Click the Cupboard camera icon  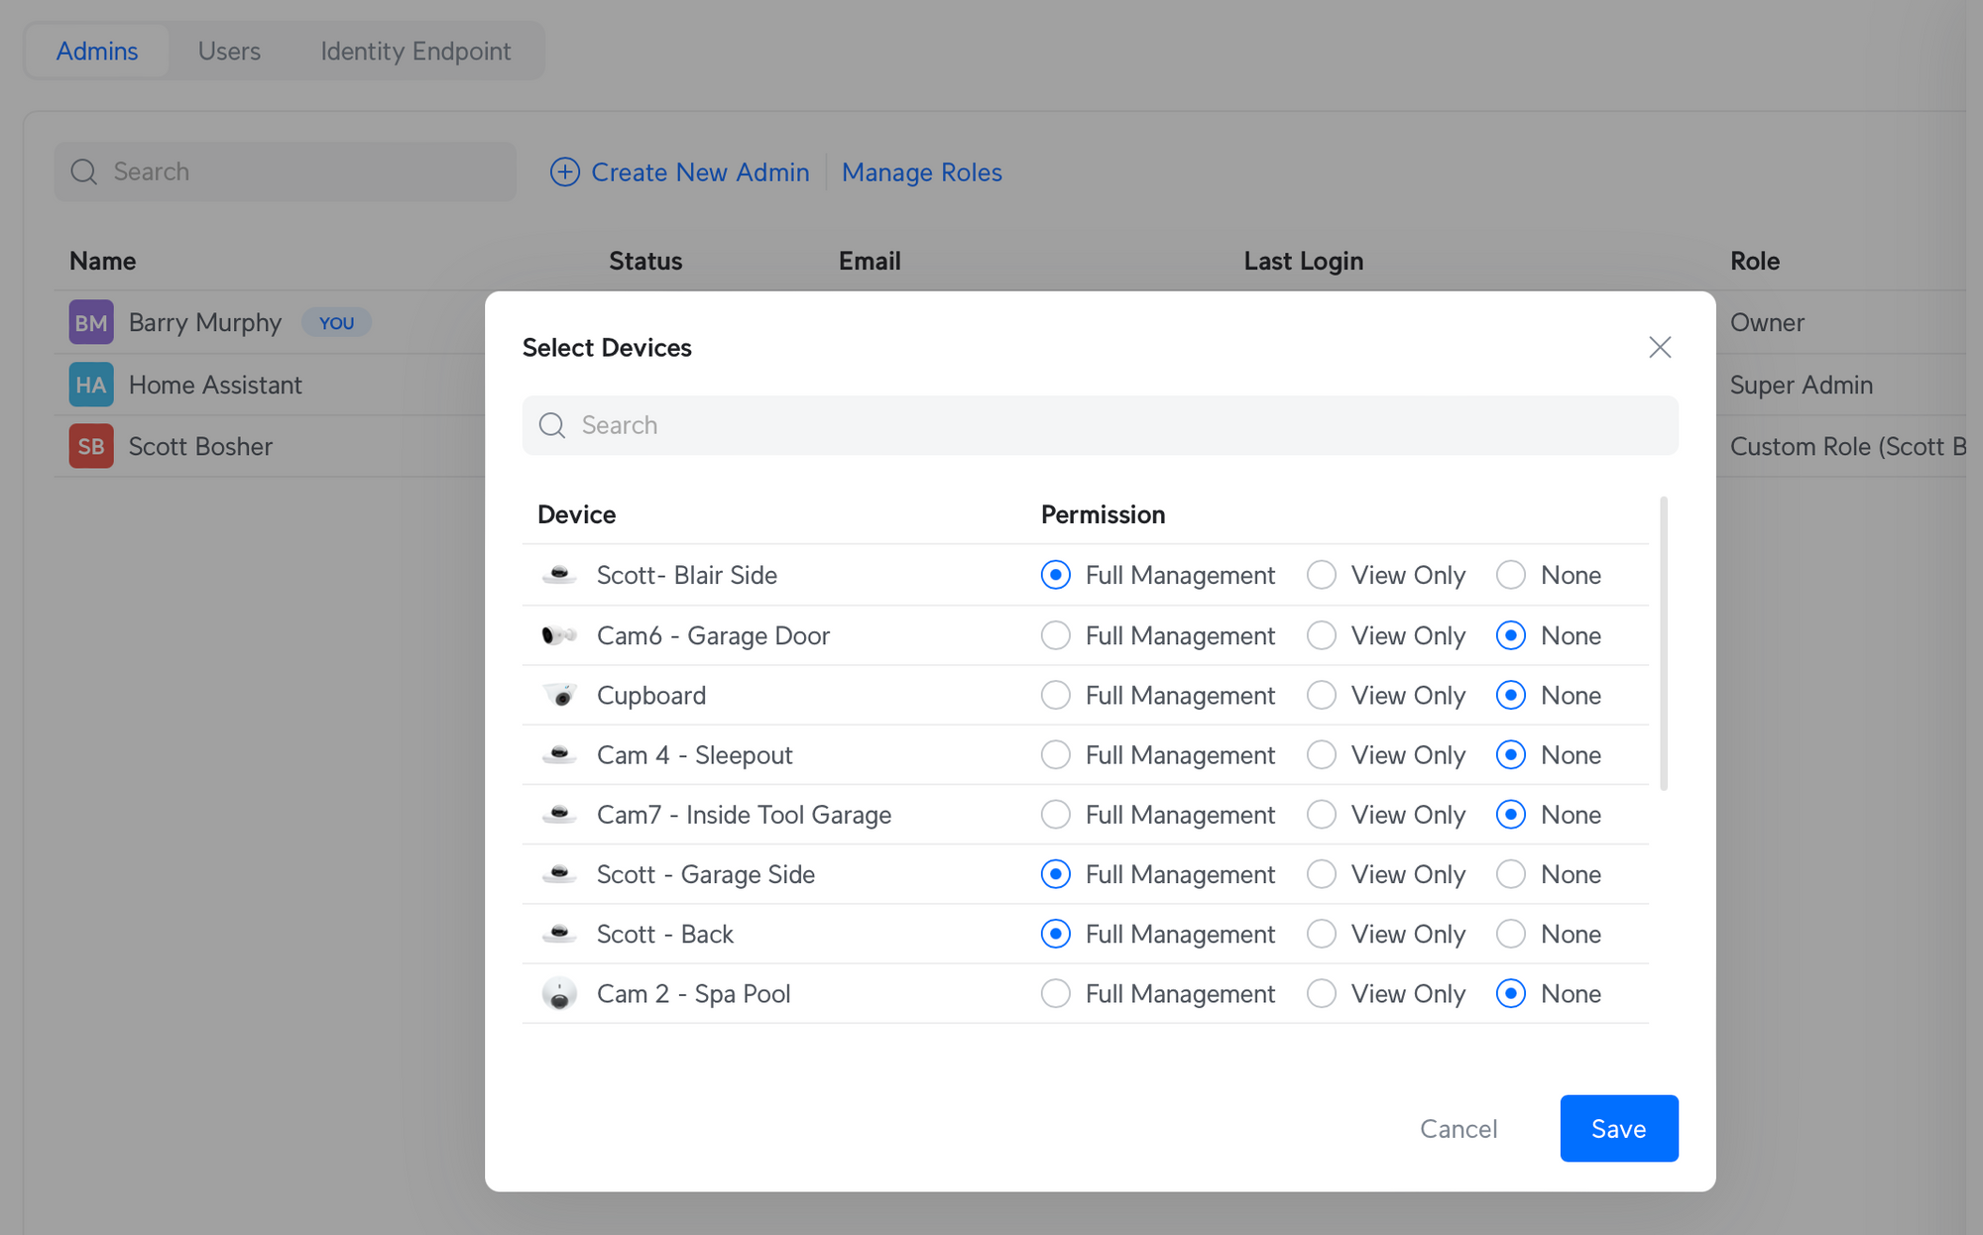tap(559, 695)
